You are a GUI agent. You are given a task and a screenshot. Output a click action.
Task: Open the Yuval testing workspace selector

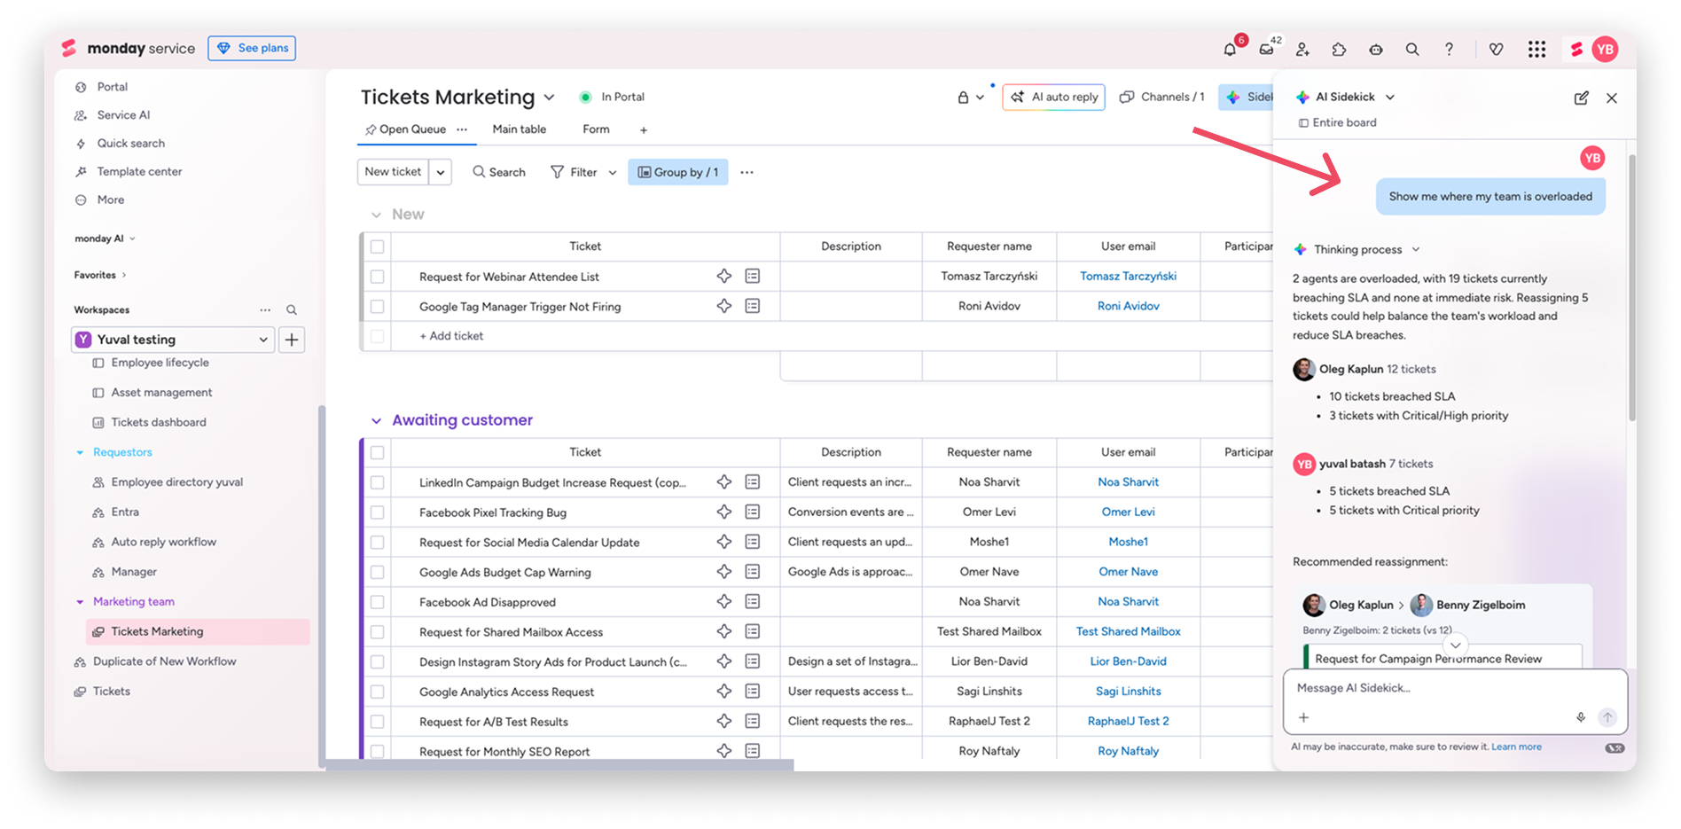click(174, 340)
